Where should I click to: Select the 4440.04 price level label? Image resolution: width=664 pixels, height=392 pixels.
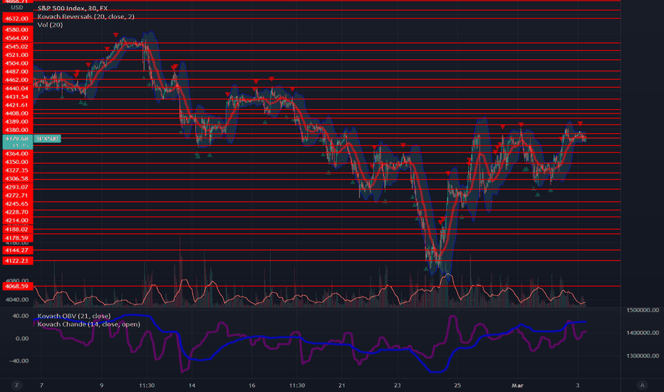17,88
